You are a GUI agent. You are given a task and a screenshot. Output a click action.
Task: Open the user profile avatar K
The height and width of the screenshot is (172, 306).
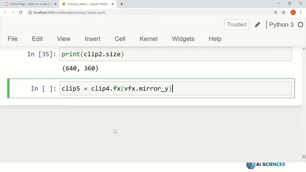(x=293, y=12)
